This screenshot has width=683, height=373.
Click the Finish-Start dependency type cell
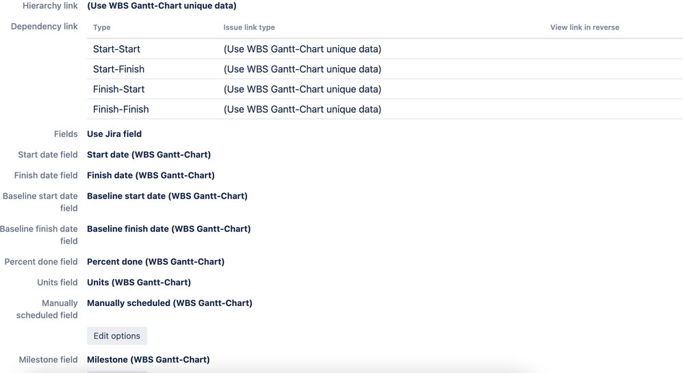pos(118,89)
